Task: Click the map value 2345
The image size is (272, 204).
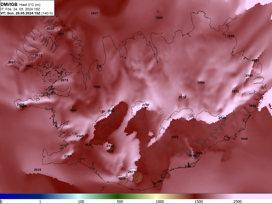Action: 80,136
